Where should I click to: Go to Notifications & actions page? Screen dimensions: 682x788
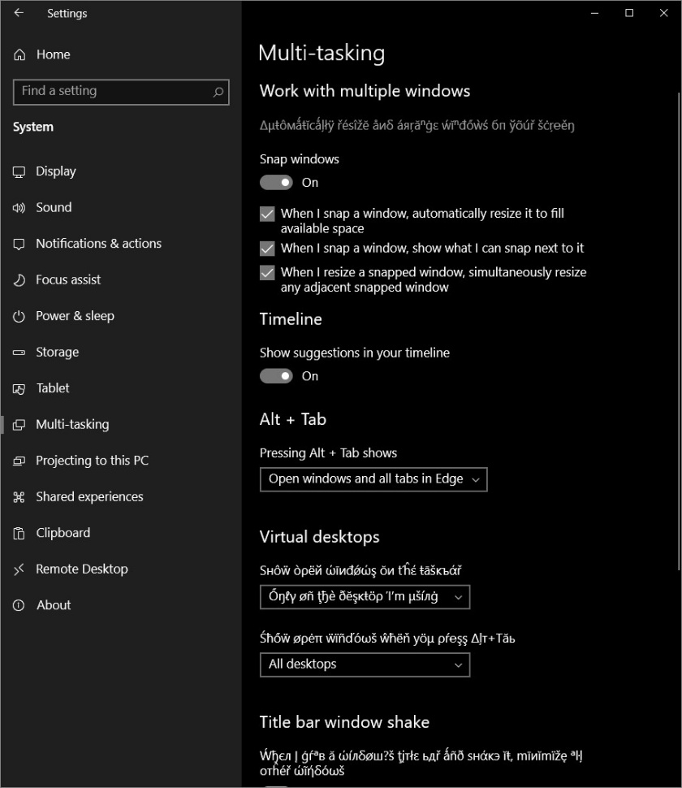[98, 244]
